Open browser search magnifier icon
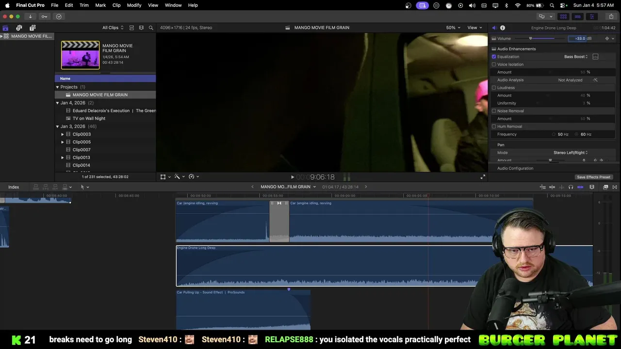This screenshot has width=621, height=349. click(151, 28)
